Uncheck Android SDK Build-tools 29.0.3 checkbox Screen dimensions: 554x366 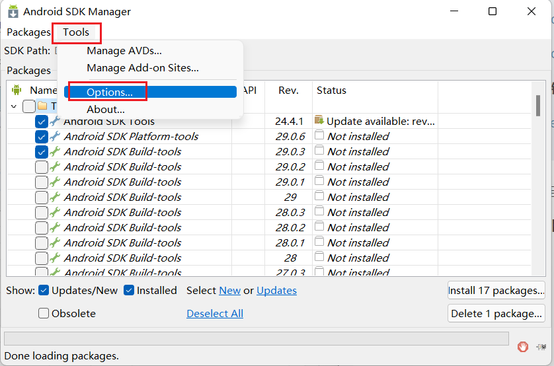coord(42,152)
